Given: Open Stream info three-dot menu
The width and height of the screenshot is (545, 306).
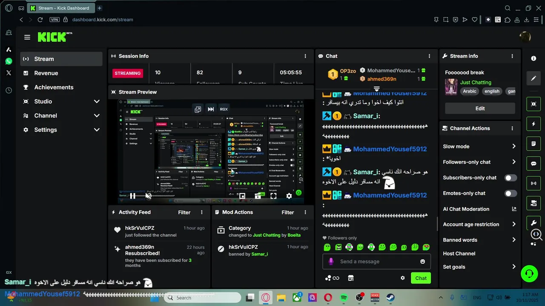Looking at the screenshot, I should [512, 56].
